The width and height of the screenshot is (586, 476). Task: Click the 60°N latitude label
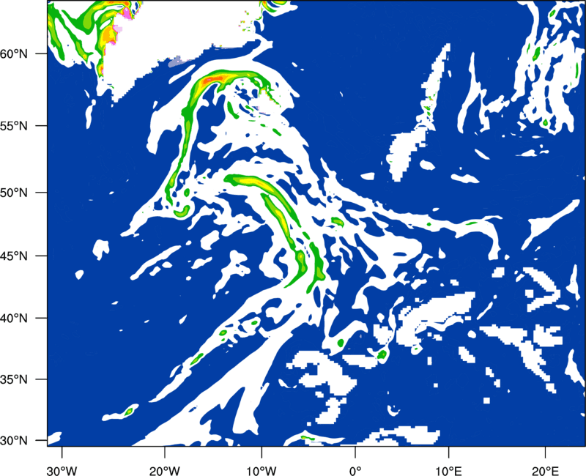pos(14,54)
